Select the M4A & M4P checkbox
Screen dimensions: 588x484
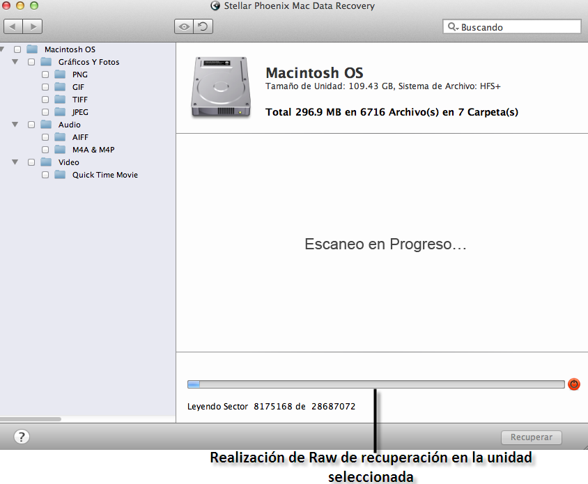click(45, 150)
